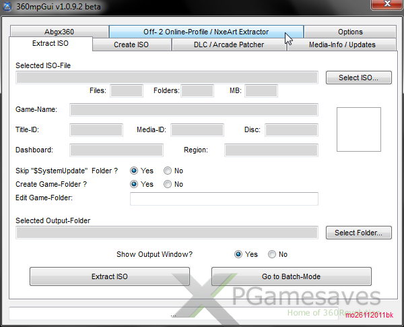404x327 pixels.
Task: Click the Extract ISO button
Action: click(110, 276)
